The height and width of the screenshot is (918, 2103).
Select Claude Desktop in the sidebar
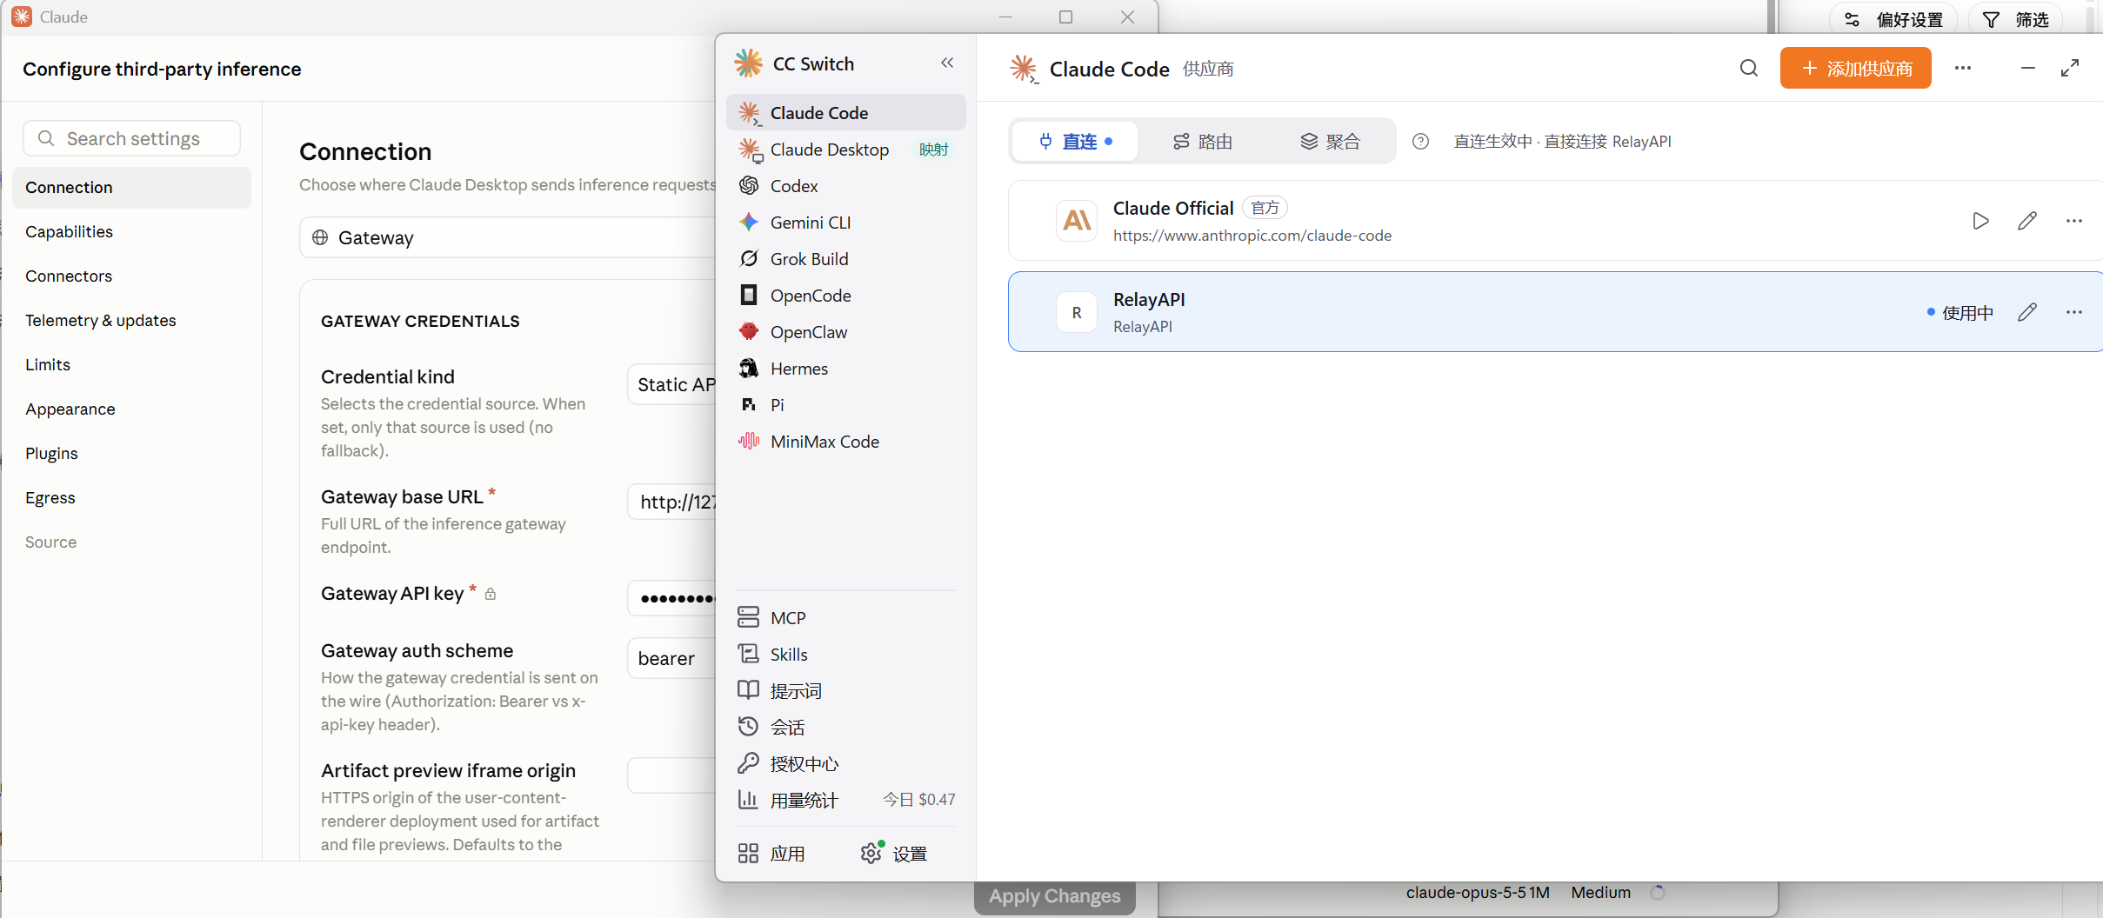click(845, 150)
